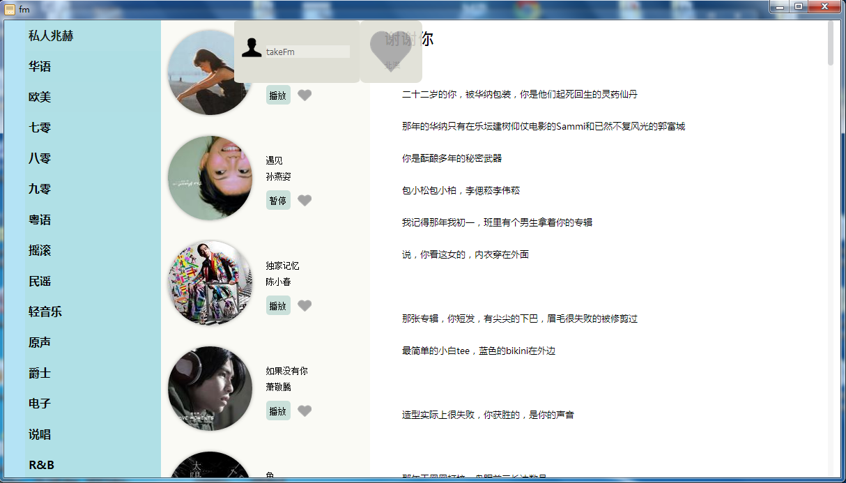Click the artist name 陈小春
Screen dimensions: 846x483
coord(278,282)
